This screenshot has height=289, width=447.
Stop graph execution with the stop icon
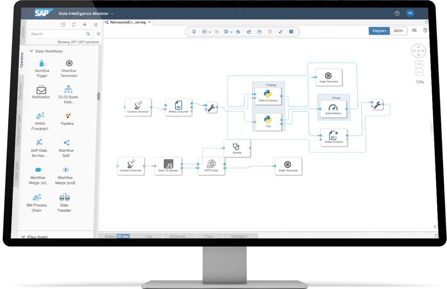(216, 31)
